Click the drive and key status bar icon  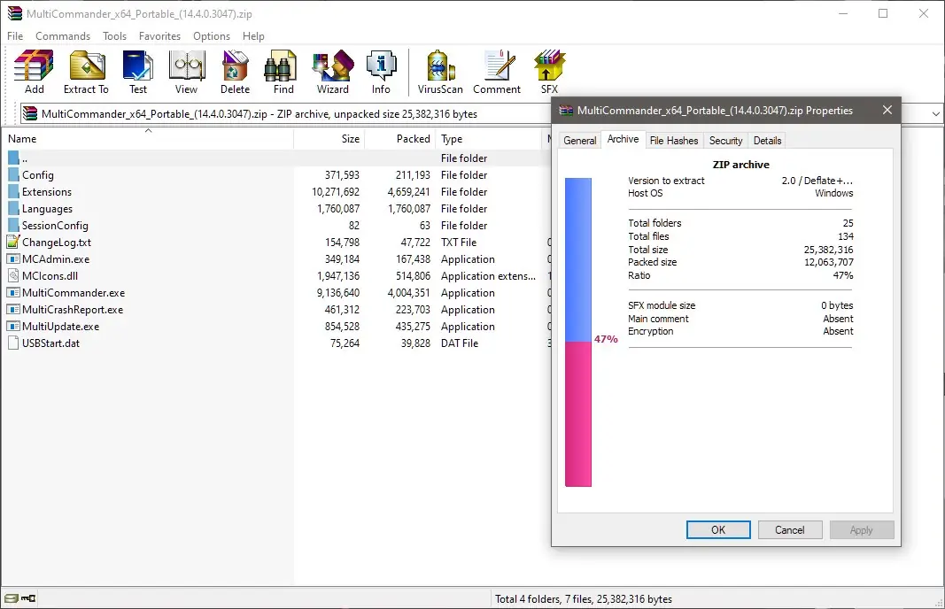coord(19,598)
